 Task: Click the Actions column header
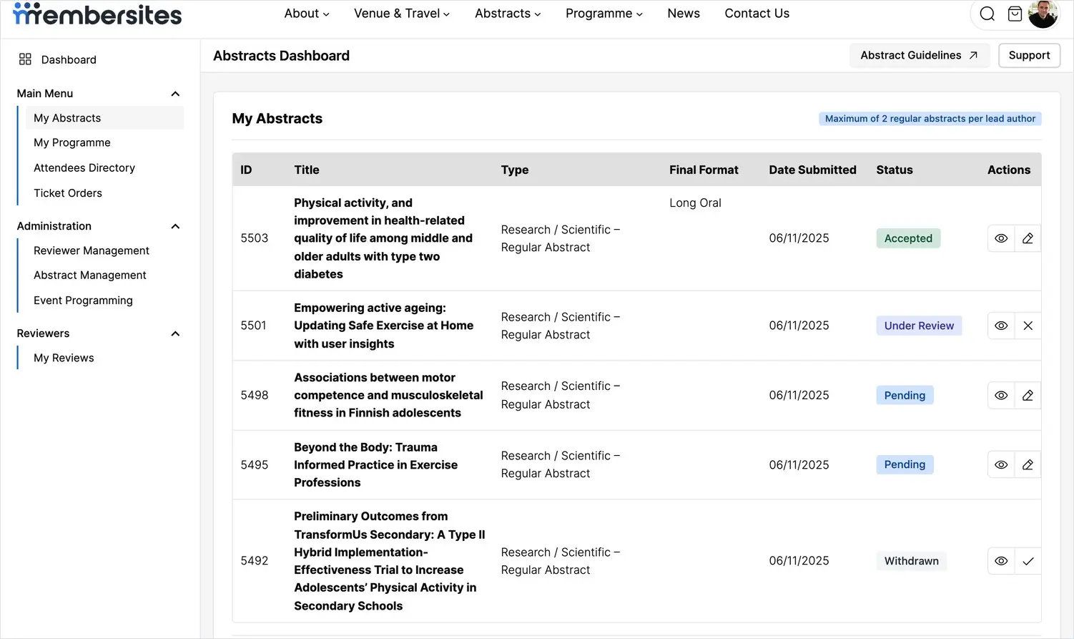tap(1009, 170)
